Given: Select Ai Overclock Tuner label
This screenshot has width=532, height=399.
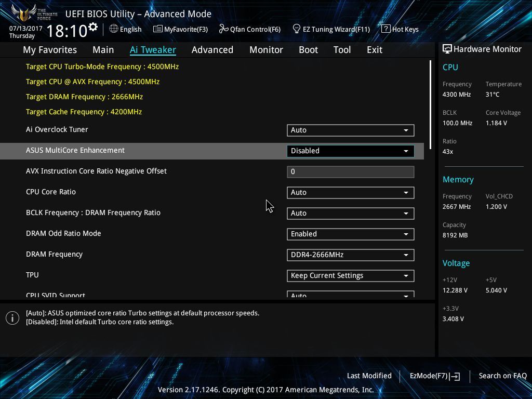Looking at the screenshot, I should coord(57,129).
